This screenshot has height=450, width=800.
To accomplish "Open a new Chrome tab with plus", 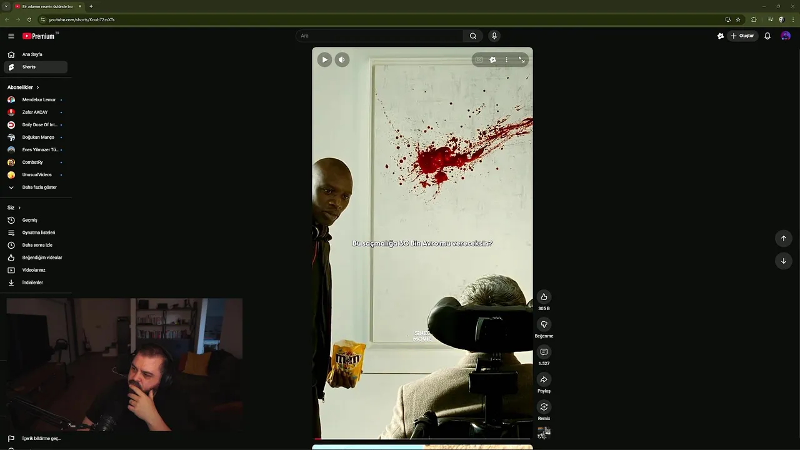I will pos(91,6).
